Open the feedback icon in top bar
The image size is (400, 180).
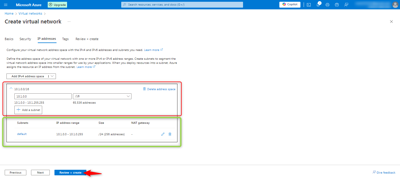point(346,5)
